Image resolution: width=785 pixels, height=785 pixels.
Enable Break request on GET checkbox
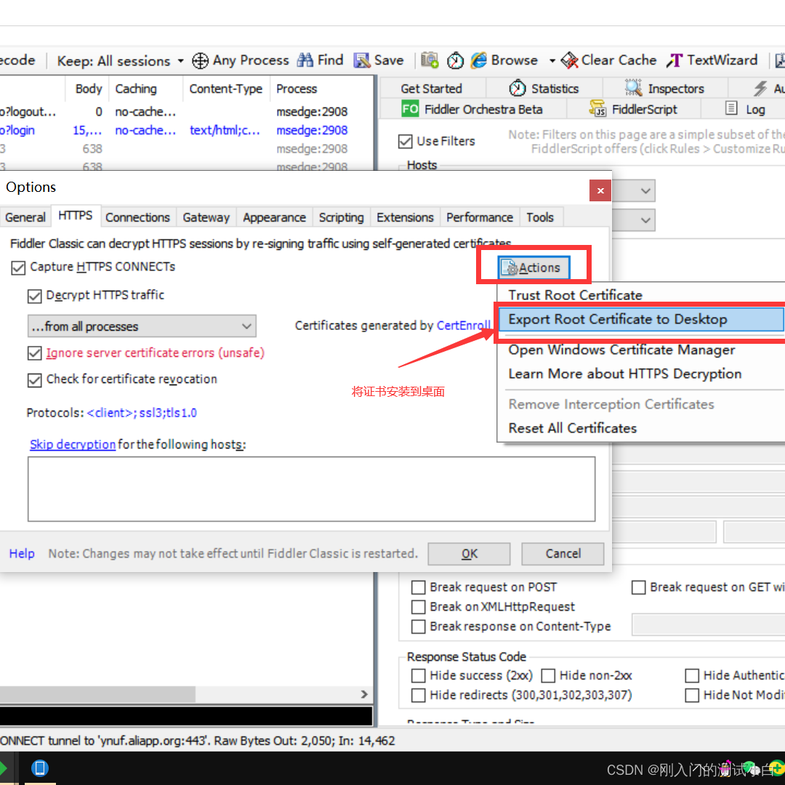(x=638, y=587)
